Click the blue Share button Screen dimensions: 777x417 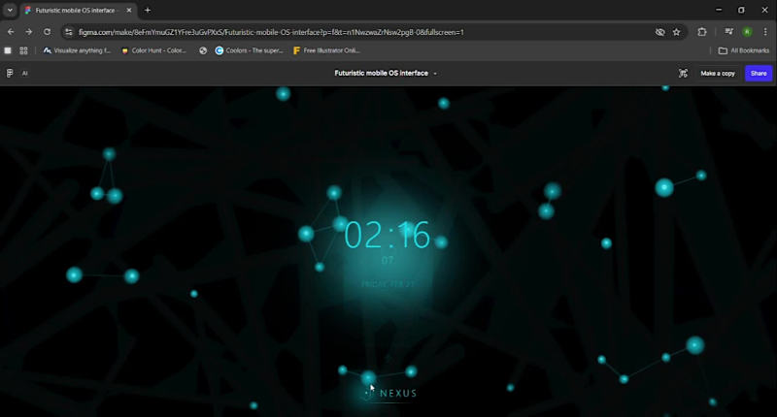tap(759, 73)
